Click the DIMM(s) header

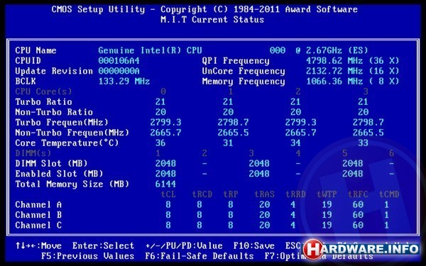33,153
